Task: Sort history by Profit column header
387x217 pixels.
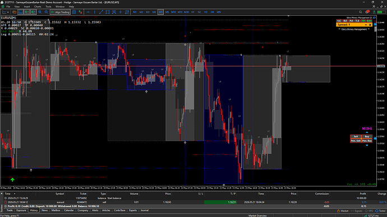Action: (362, 194)
